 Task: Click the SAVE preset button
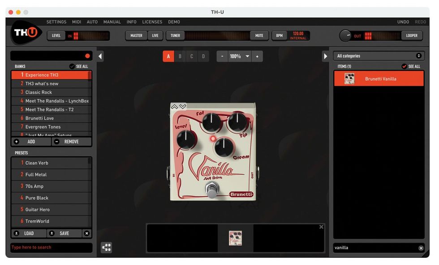pyautogui.click(x=64, y=233)
